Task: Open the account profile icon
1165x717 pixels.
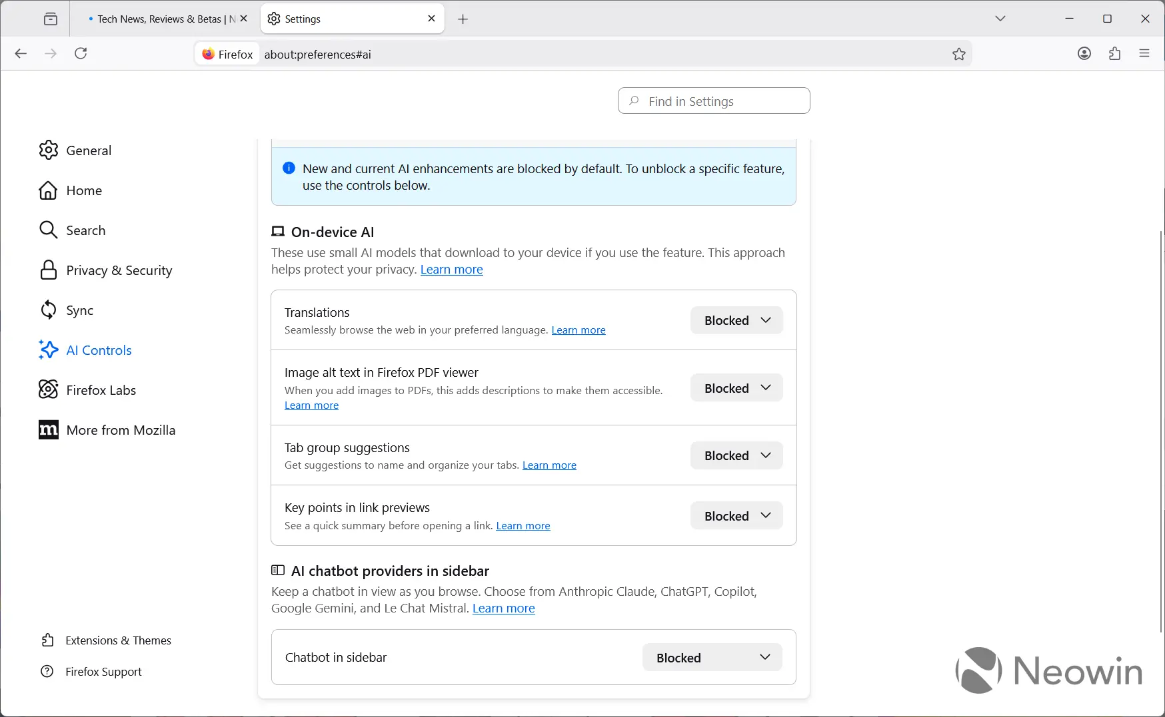Action: click(1083, 53)
